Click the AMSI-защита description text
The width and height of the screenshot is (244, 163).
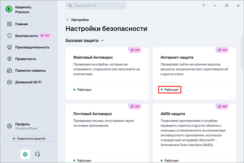point(193,133)
